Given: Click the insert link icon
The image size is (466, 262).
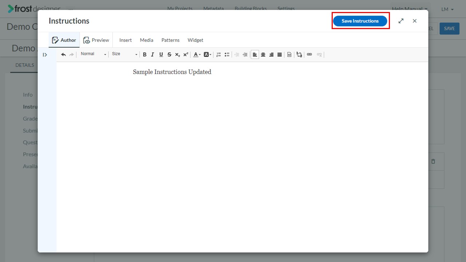Looking at the screenshot, I should point(309,55).
